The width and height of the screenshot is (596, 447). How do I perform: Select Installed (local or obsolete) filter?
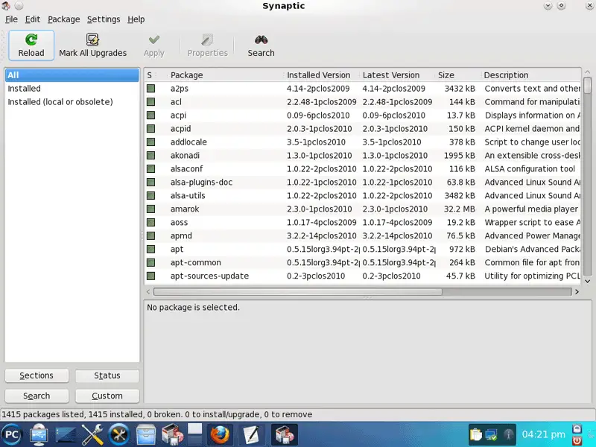tap(72, 102)
